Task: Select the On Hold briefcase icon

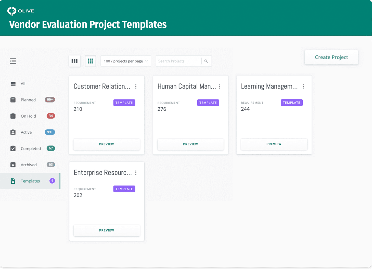Action: 13,116
